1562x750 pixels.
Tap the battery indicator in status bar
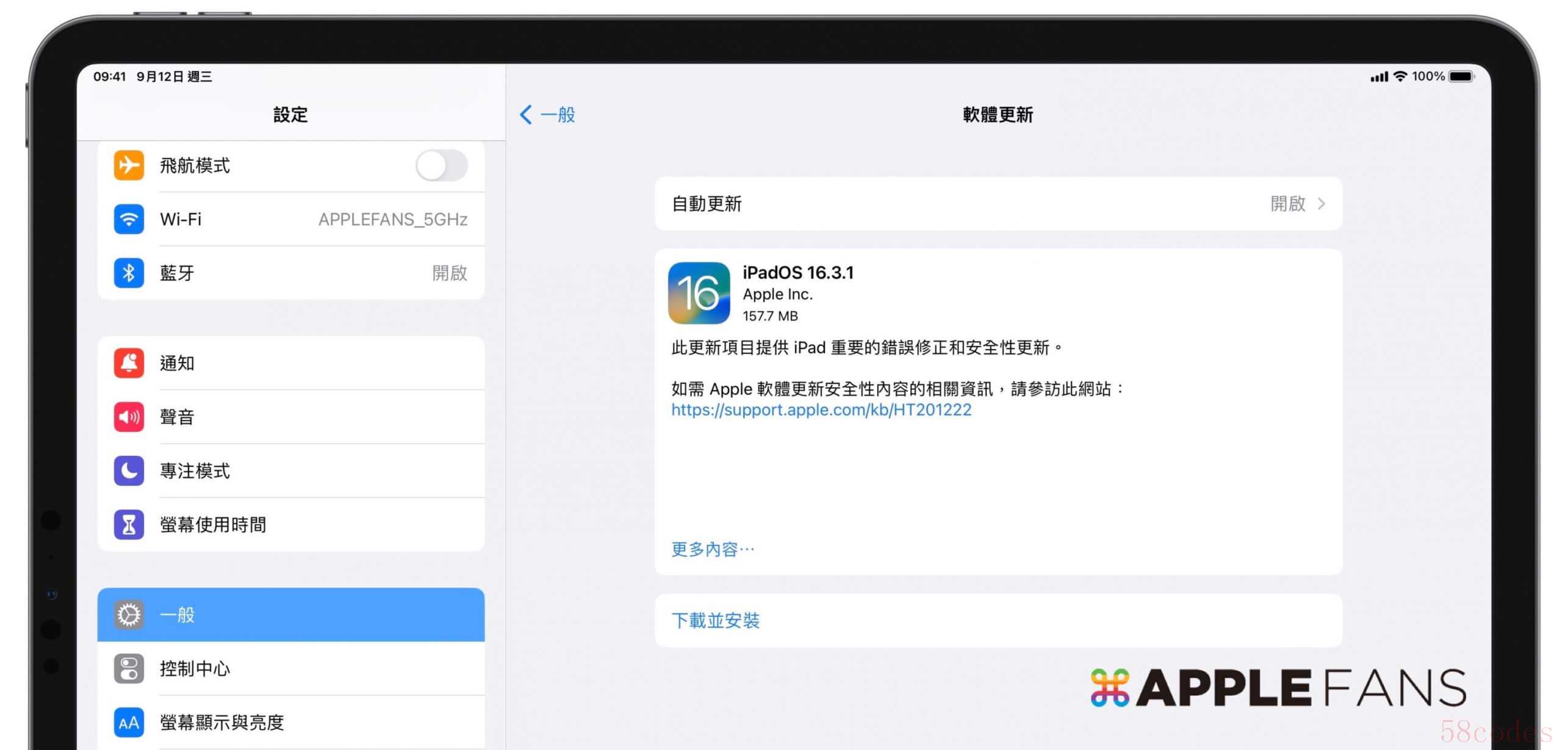click(1461, 76)
